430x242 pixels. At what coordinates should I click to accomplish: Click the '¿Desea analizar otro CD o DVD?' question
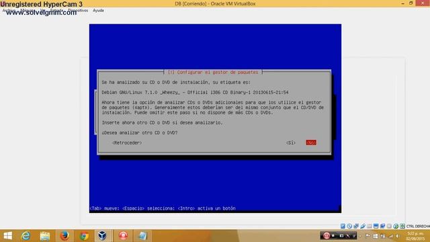click(140, 133)
